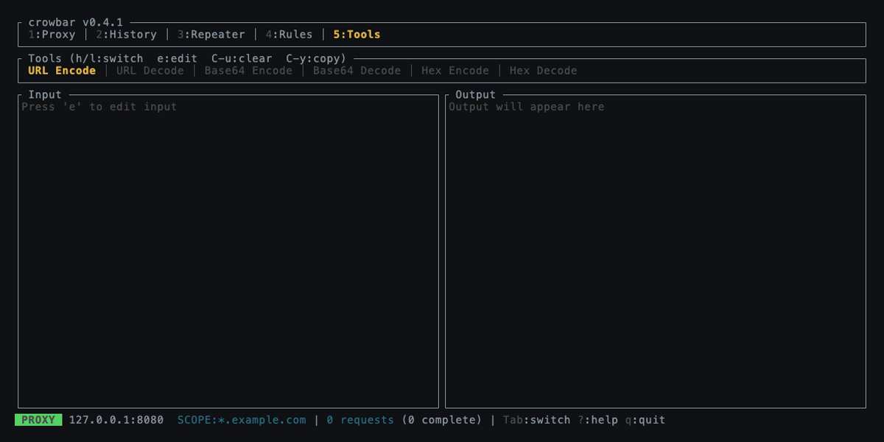Switch to the 1:Proxy tab
The image size is (884, 442).
pyautogui.click(x=52, y=35)
